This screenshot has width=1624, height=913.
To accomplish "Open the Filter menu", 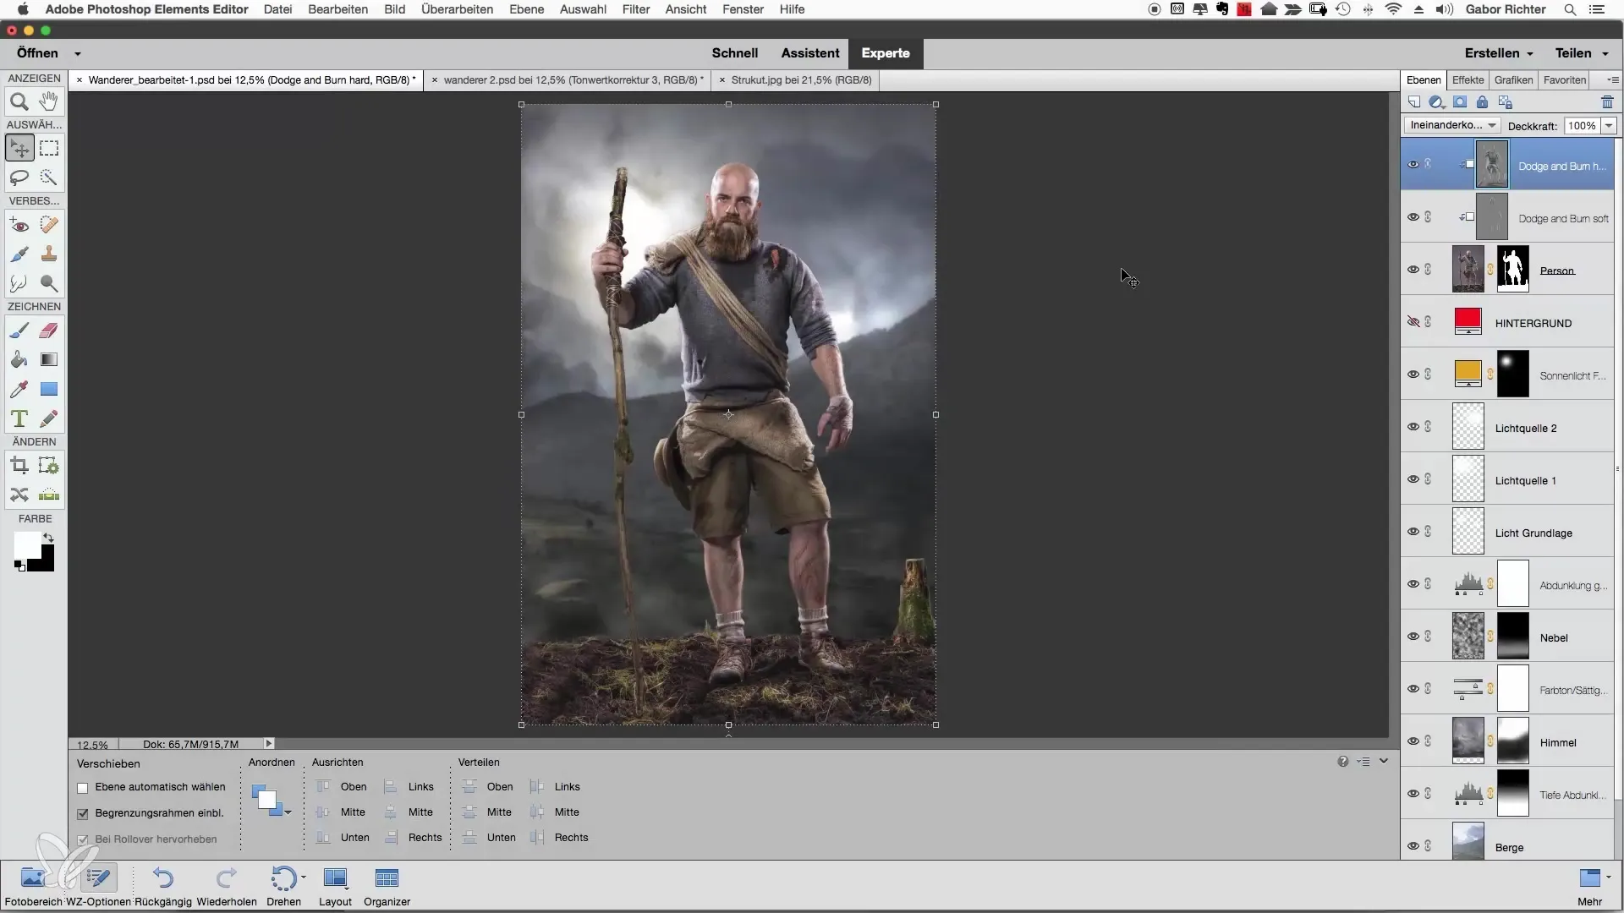I will pyautogui.click(x=636, y=9).
